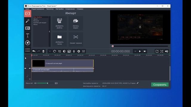
Task: Select Фоны category
Action: (36, 24)
